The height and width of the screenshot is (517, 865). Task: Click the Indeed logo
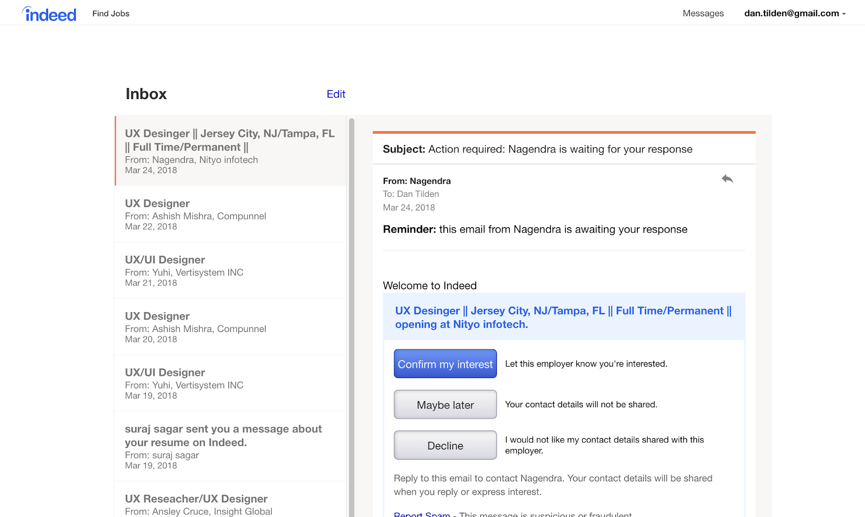tap(49, 14)
